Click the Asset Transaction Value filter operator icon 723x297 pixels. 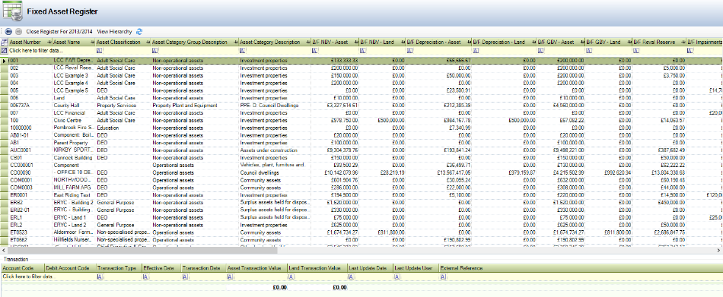[x=230, y=276]
